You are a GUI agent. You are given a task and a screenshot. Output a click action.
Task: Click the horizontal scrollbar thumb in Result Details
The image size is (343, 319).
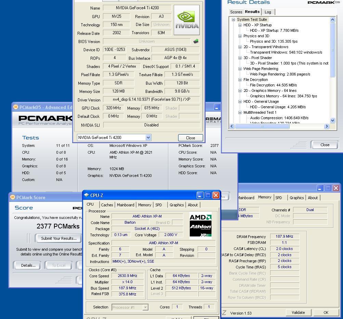[262, 126]
